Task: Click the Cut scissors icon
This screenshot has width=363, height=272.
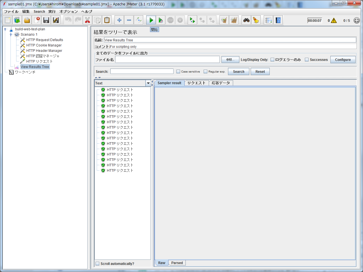Action: [88, 20]
